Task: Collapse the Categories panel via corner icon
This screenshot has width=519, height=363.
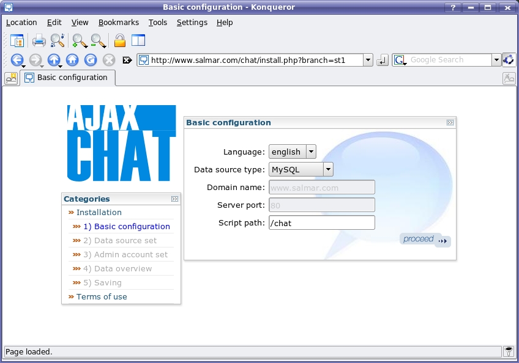Action: 174,199
